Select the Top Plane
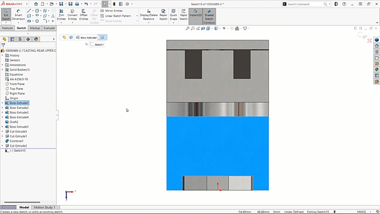380x214 pixels. [x=14, y=89]
